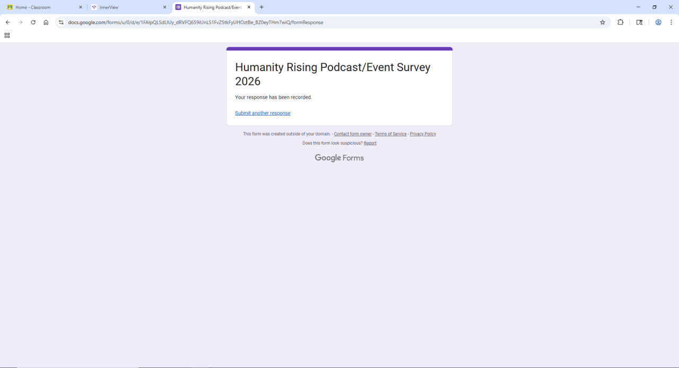Select the Humanity Rising Podcast/Event tab
679x368 pixels.
coord(213,7)
